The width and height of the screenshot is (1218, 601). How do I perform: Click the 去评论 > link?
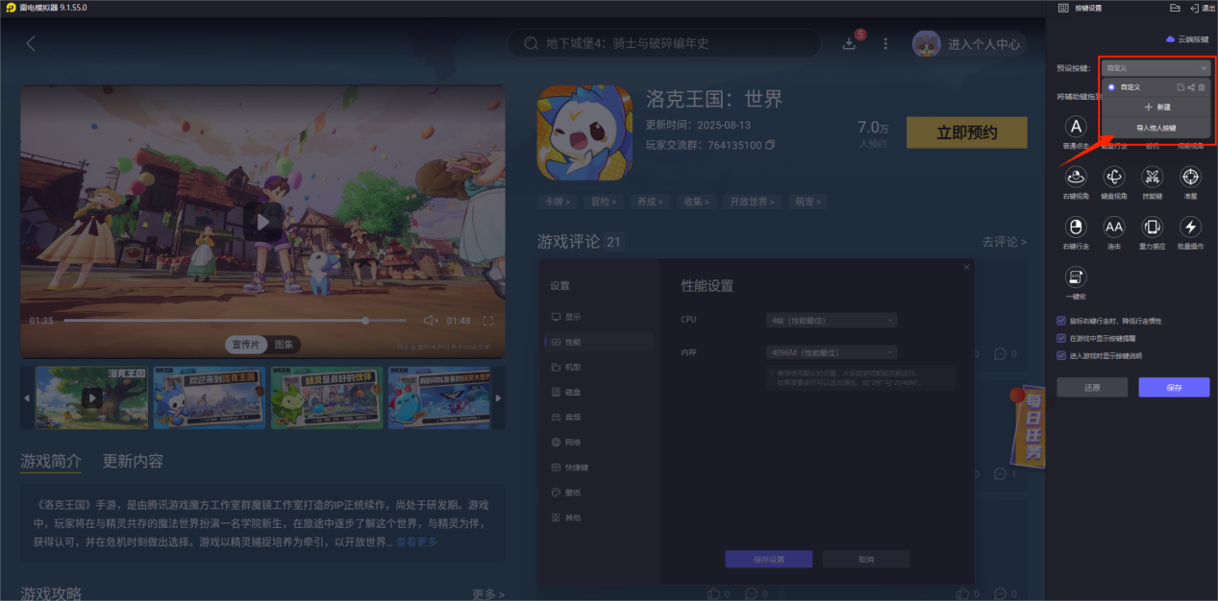pyautogui.click(x=1004, y=242)
